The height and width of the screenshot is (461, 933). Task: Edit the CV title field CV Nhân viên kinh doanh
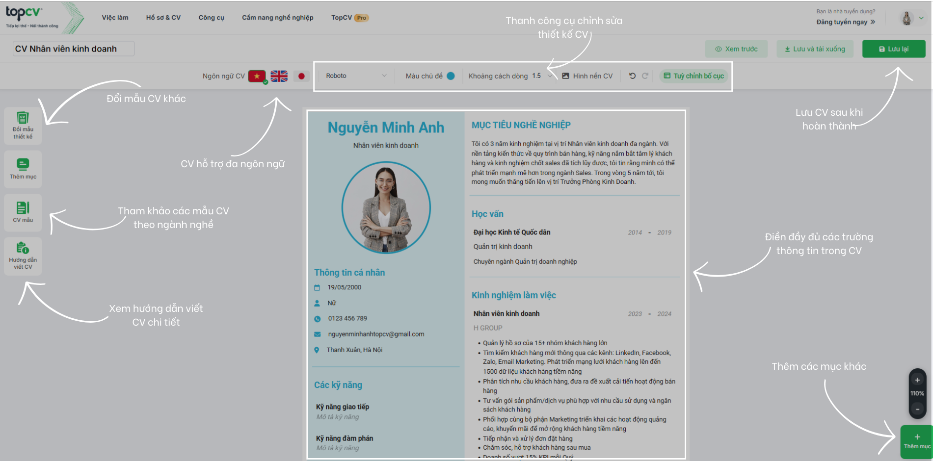point(73,49)
